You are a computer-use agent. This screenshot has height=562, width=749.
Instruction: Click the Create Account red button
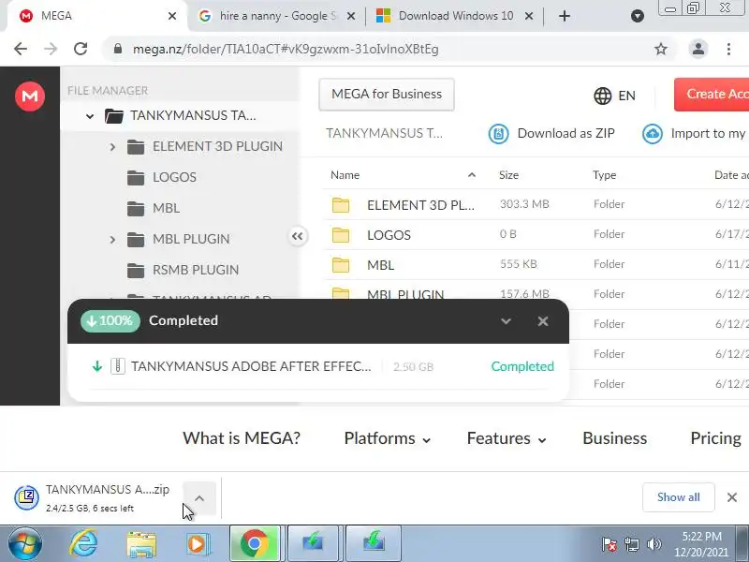click(x=712, y=95)
